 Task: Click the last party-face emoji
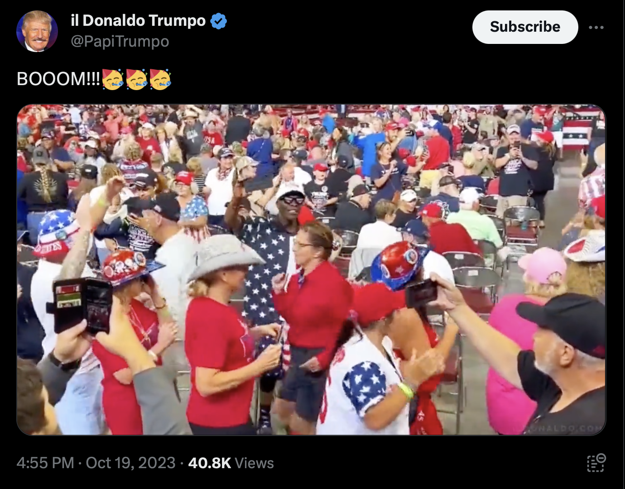click(x=160, y=79)
